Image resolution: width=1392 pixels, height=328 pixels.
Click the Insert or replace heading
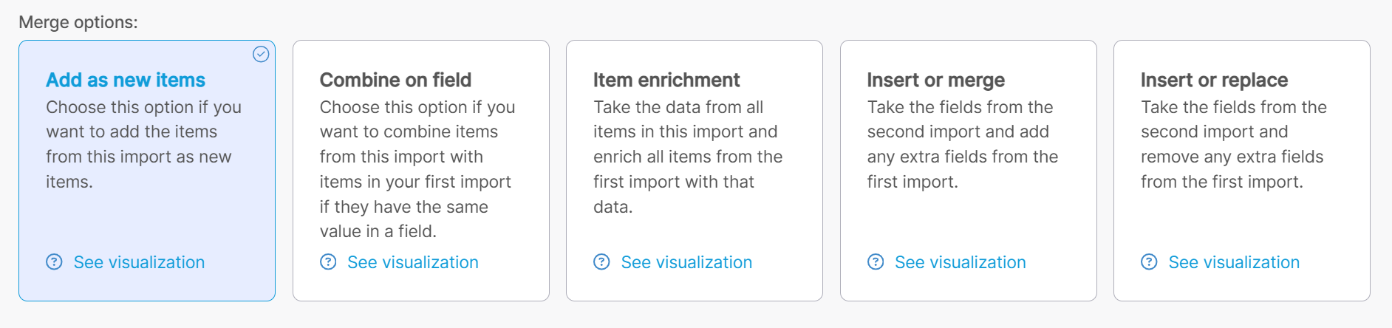point(1214,80)
